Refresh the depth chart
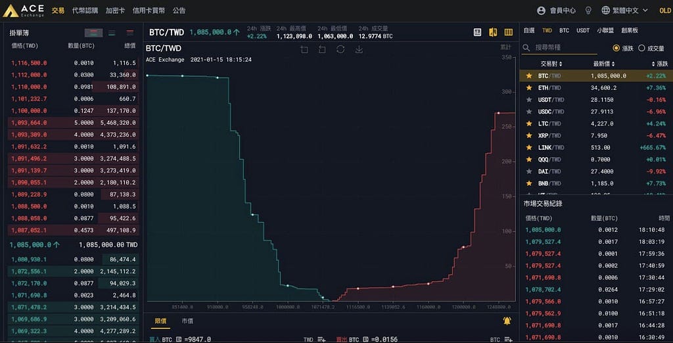 click(340, 49)
